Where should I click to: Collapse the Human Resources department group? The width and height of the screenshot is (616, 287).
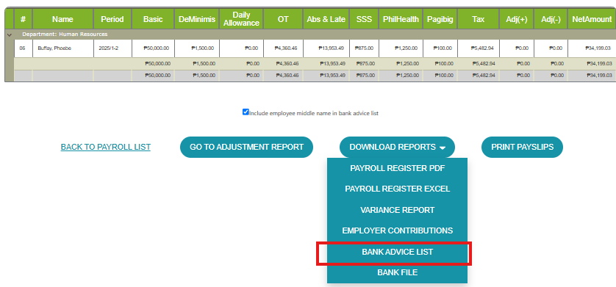point(10,34)
